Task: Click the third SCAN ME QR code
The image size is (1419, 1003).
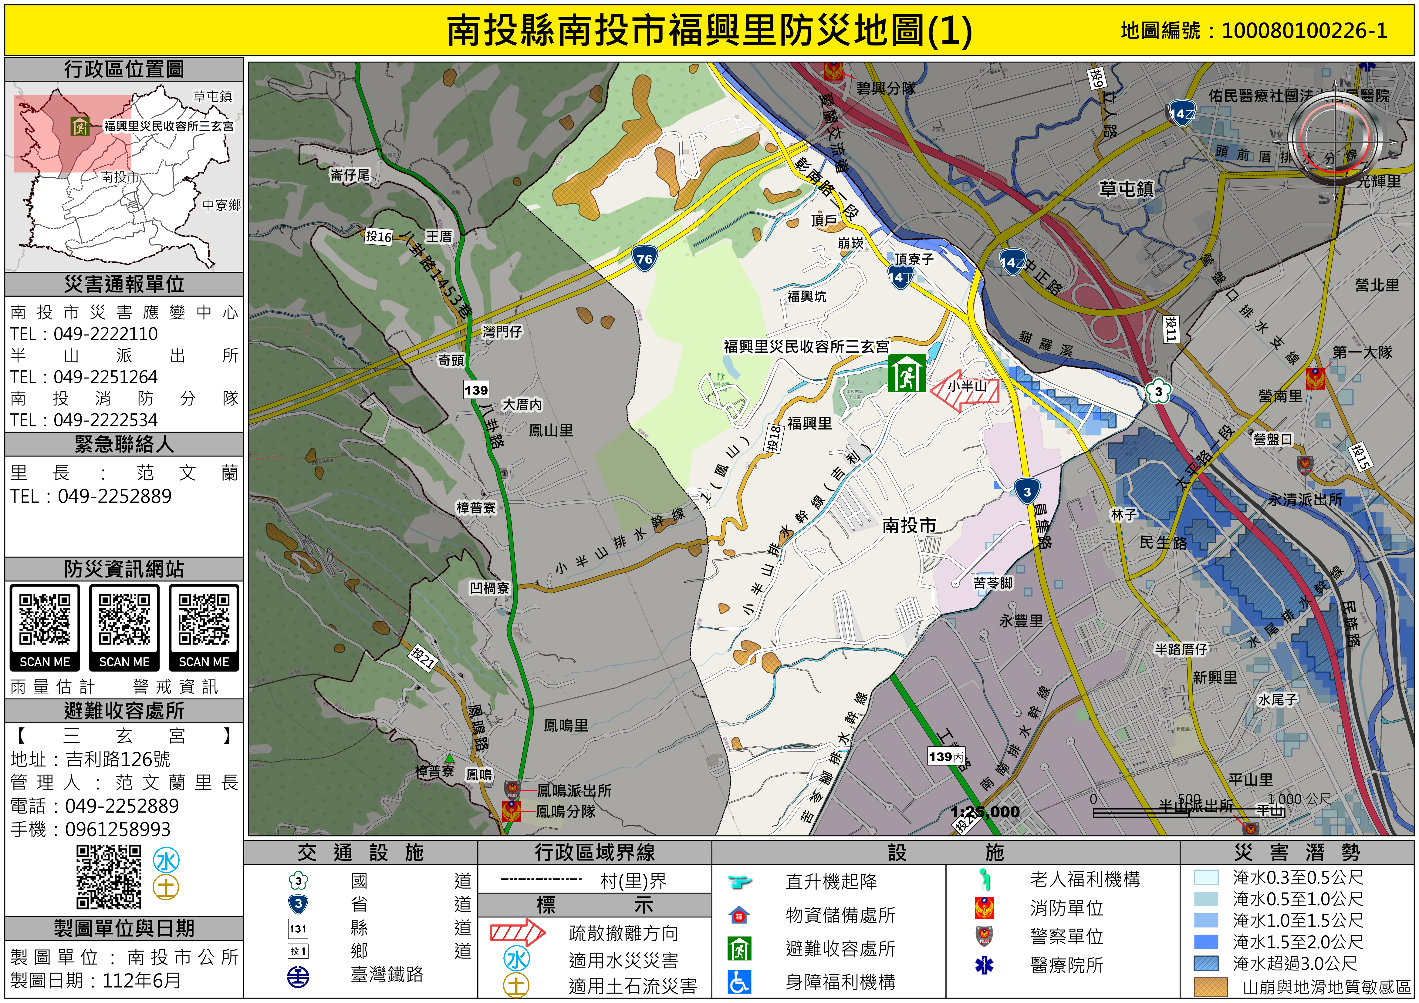Action: tap(204, 620)
